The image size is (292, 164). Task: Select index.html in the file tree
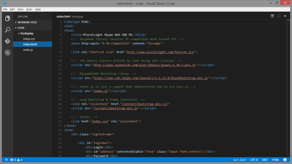[x=32, y=44]
